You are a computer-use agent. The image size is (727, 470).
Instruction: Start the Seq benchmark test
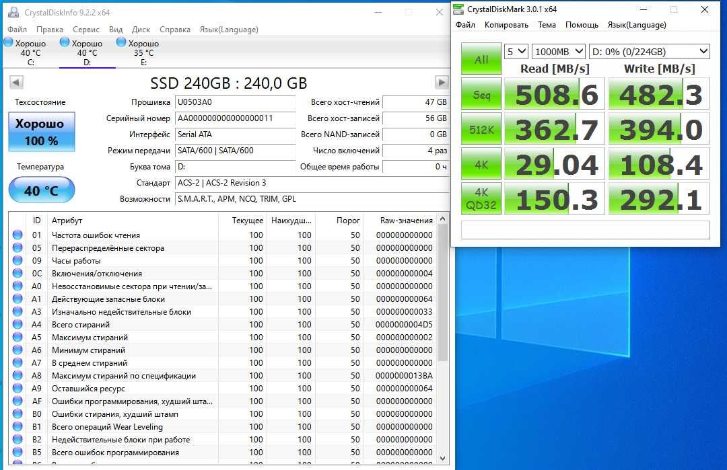click(x=481, y=94)
